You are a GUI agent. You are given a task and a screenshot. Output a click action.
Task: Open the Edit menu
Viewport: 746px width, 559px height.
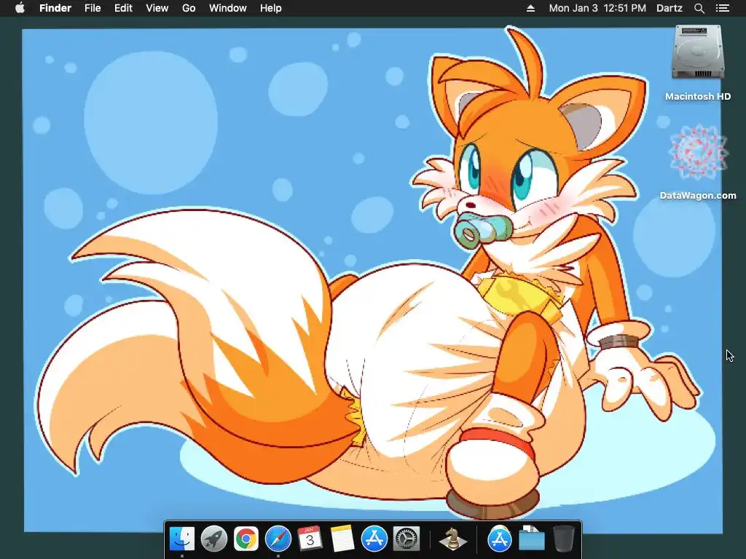[x=123, y=8]
